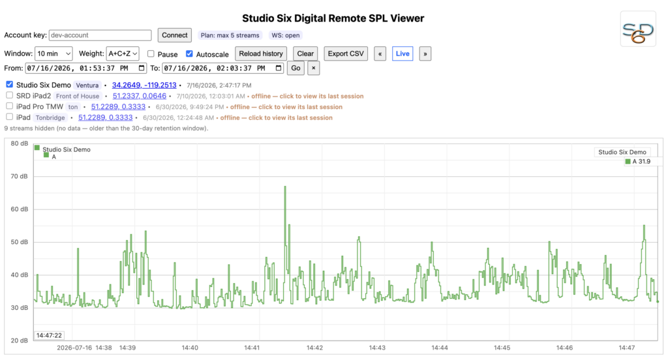The height and width of the screenshot is (364, 668).
Task: View SRD iPad2 last session offline notice
Action: click(x=308, y=97)
